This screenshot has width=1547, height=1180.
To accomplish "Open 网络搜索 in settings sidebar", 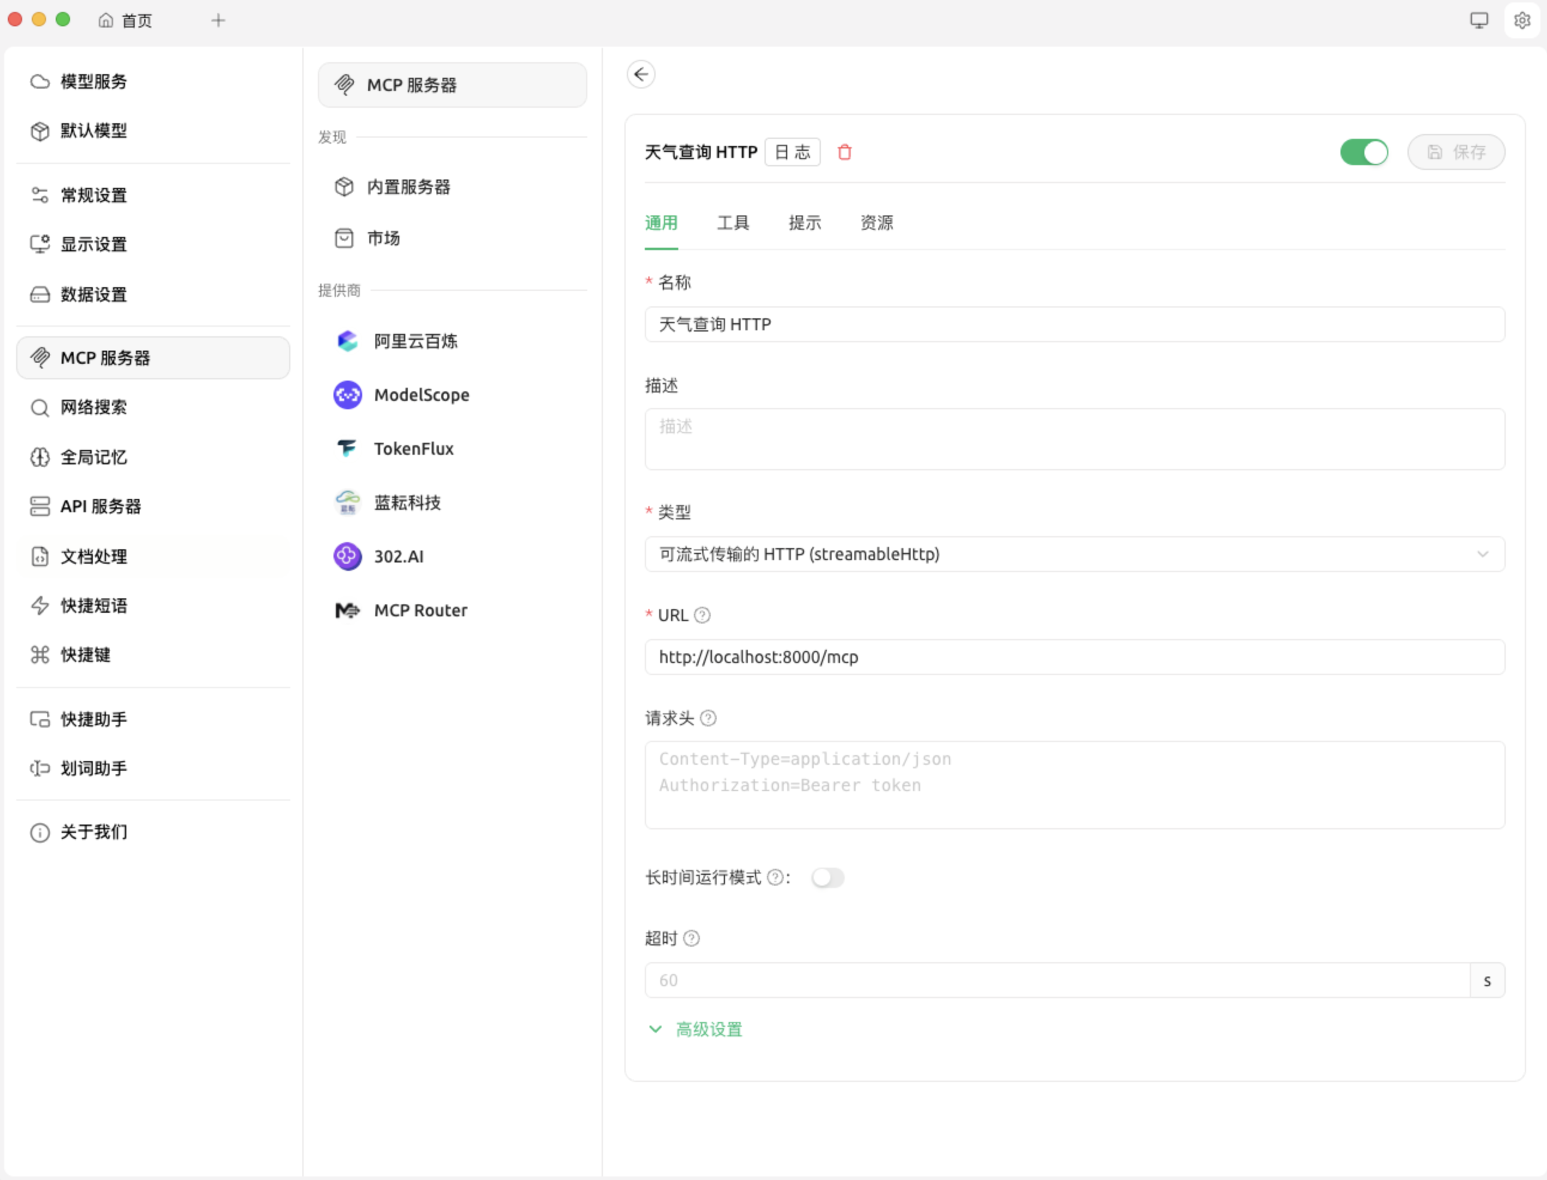I will tap(93, 407).
